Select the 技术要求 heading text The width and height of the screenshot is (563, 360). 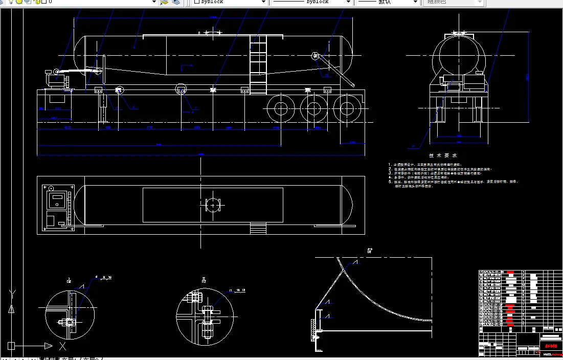click(443, 155)
